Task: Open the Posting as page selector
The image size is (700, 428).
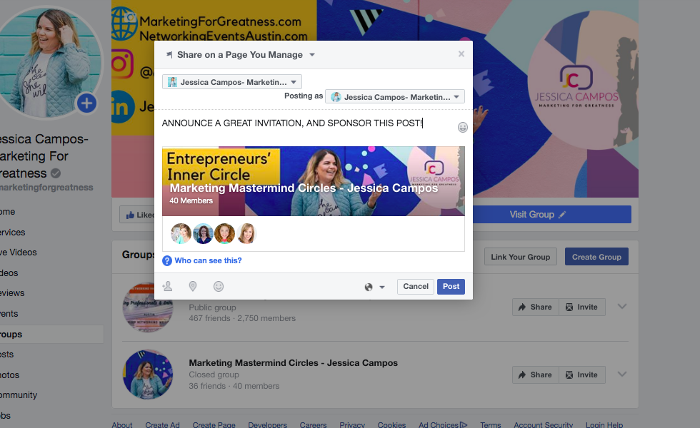Action: 394,97
